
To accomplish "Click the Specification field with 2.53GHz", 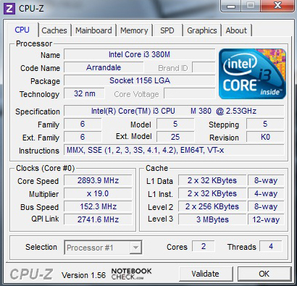I will (x=174, y=111).
